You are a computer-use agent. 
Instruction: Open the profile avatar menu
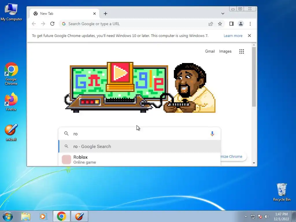(241, 24)
